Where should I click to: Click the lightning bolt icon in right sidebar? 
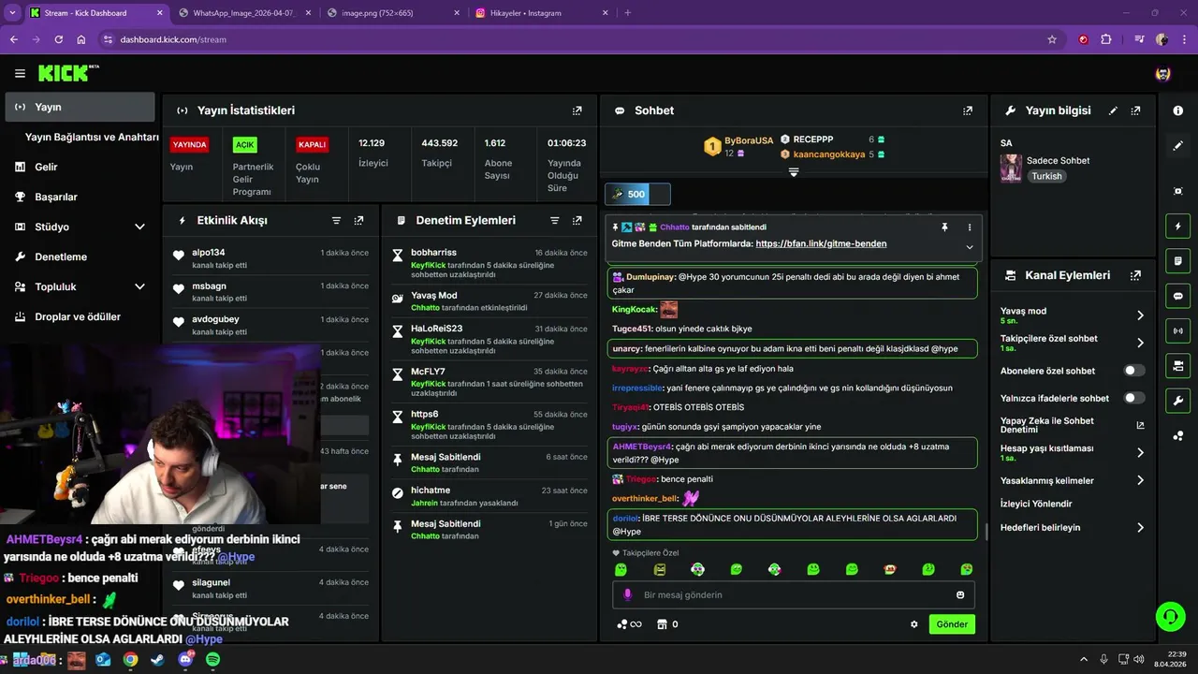coord(1177,226)
